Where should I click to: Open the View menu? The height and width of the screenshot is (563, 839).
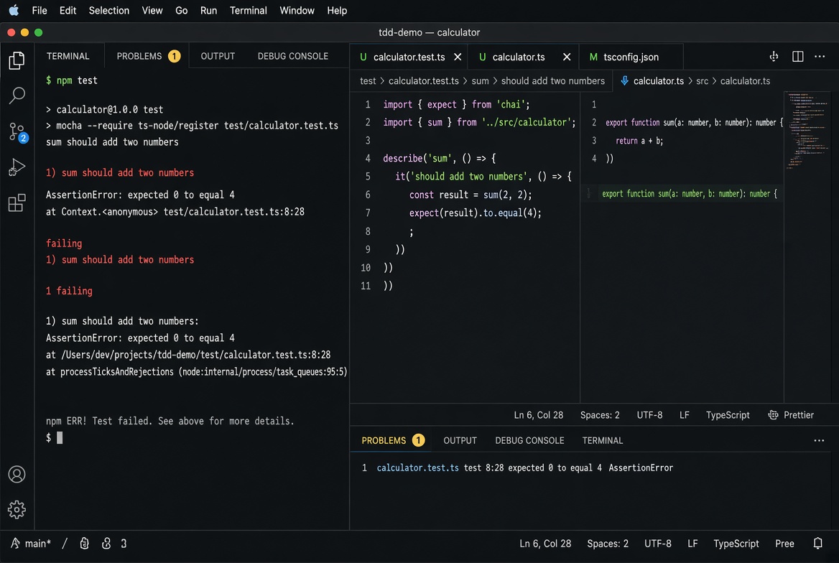coord(152,10)
